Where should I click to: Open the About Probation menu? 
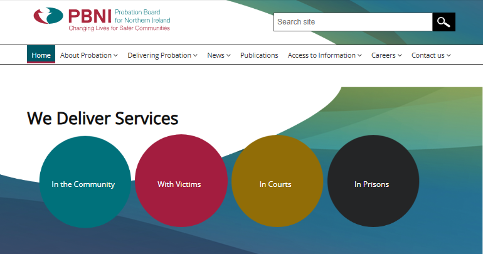tap(86, 55)
